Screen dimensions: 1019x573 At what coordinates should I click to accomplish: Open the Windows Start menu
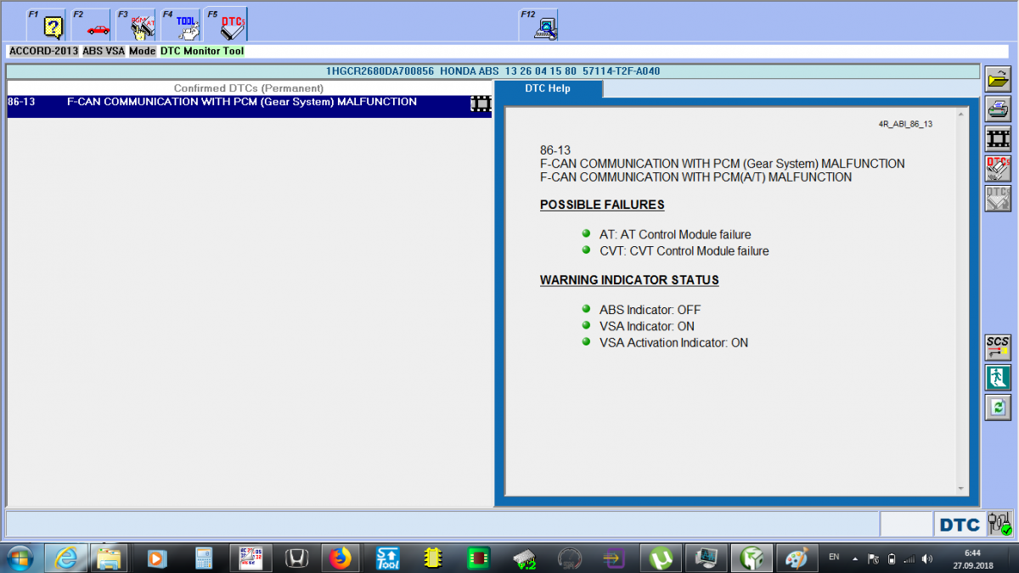pyautogui.click(x=20, y=558)
